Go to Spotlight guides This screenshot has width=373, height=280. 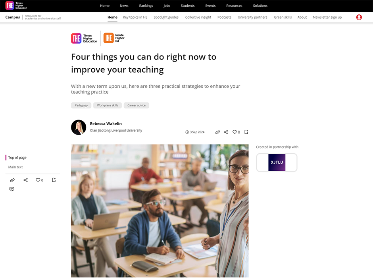[166, 17]
